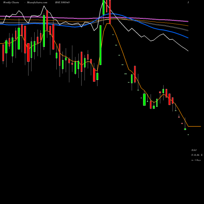Click the tall green candle below the chart peak
Screen dimensions: 204x204
tap(100, 45)
